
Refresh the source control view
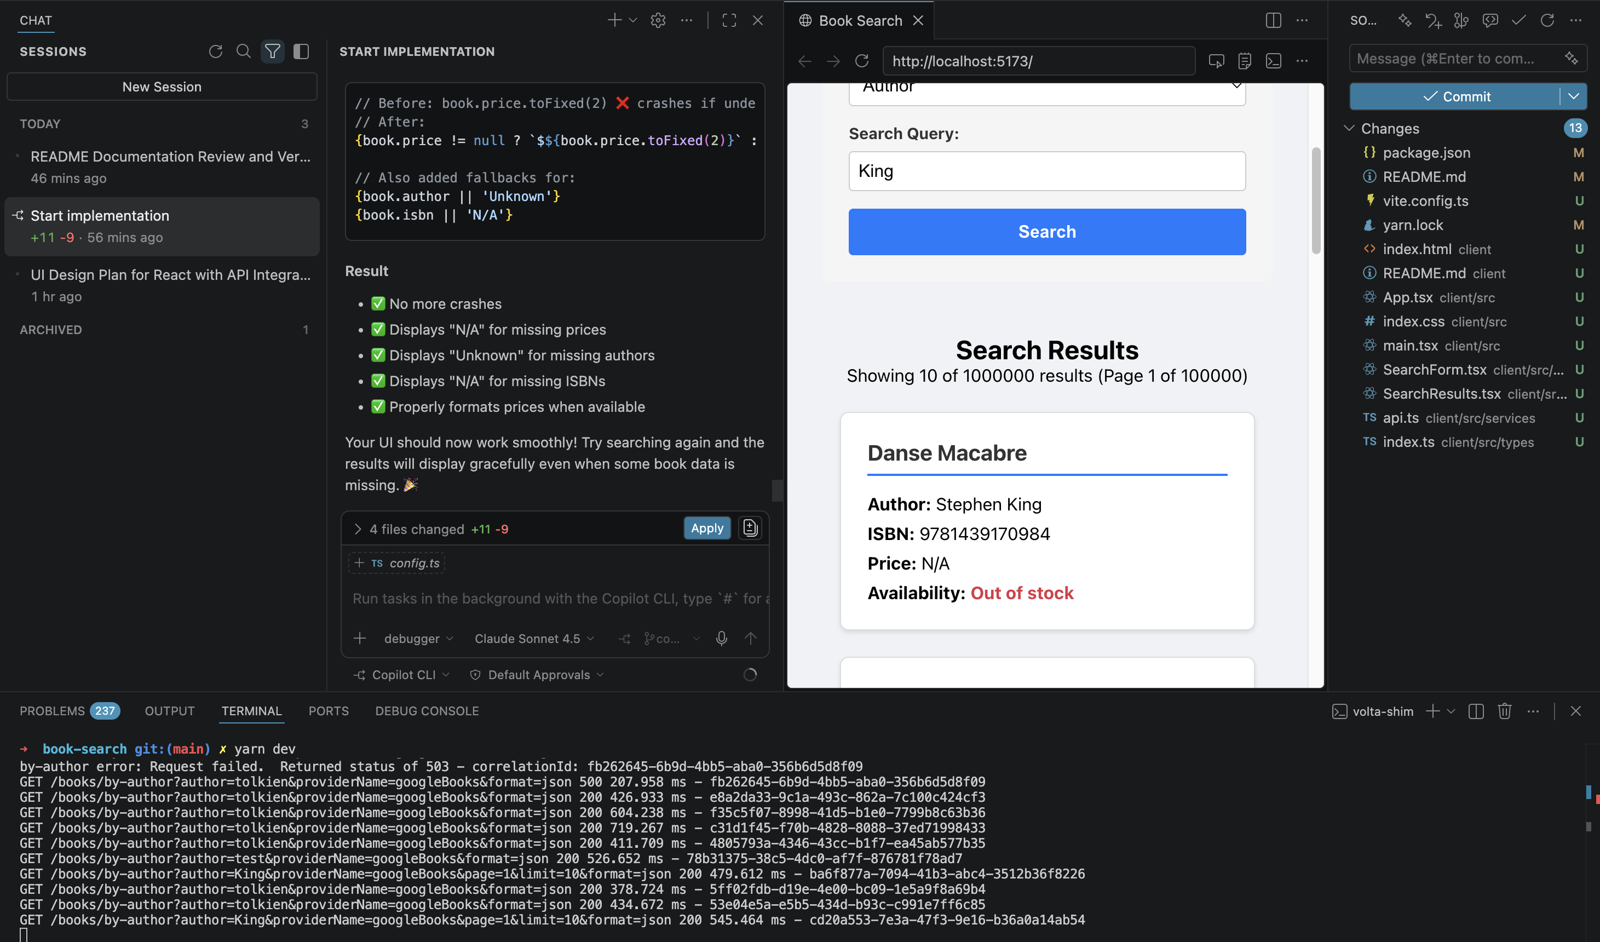tap(1547, 20)
